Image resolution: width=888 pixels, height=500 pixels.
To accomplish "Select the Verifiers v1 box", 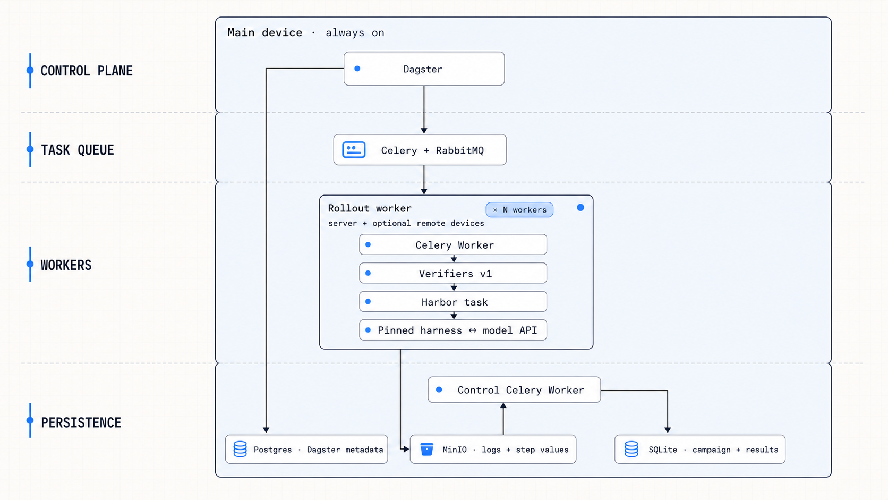I will [x=453, y=273].
